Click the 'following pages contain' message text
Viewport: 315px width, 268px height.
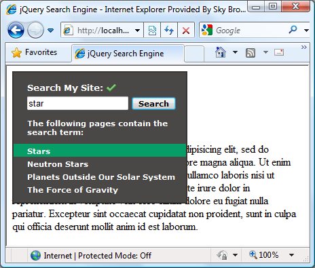(x=98, y=128)
